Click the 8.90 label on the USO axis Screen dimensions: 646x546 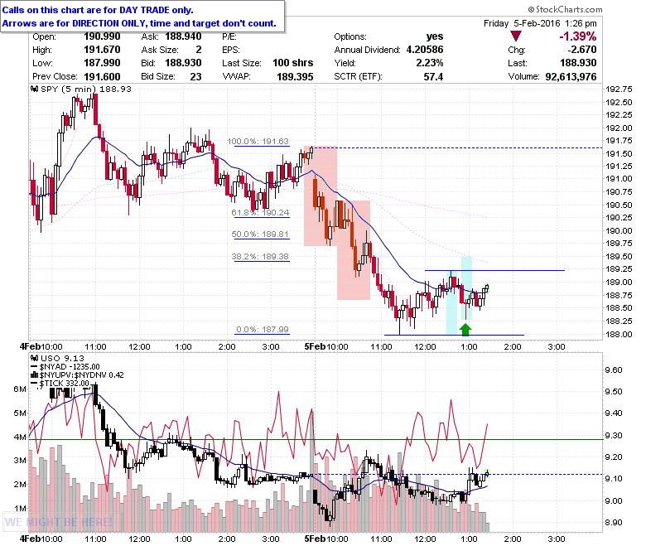614,523
